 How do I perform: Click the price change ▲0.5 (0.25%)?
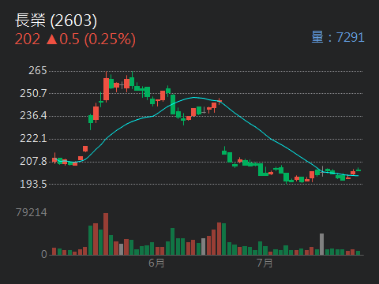click(x=91, y=39)
